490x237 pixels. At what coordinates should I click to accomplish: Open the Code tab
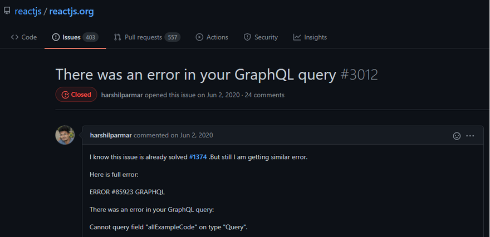tap(24, 37)
